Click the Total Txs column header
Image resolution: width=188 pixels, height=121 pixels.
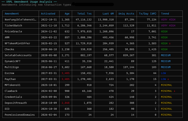coord(84,14)
